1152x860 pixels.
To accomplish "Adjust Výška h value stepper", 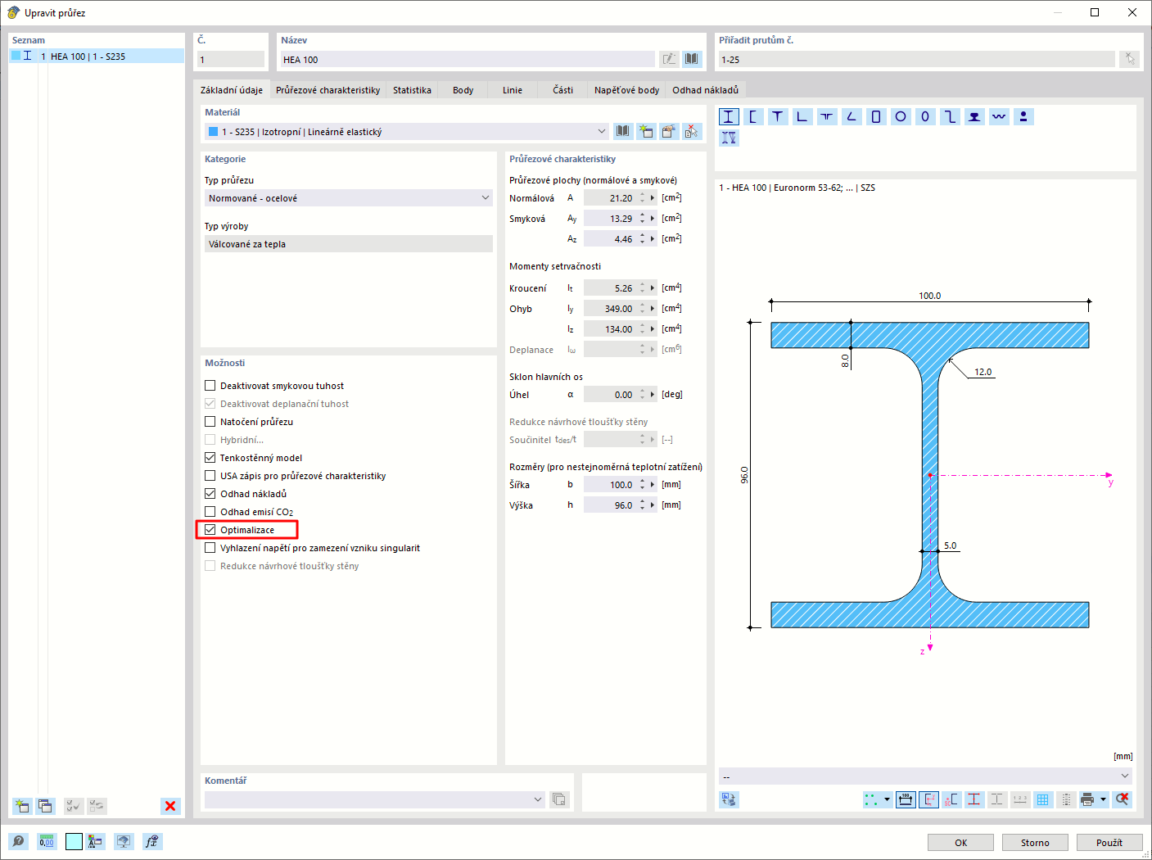I will (x=643, y=505).
